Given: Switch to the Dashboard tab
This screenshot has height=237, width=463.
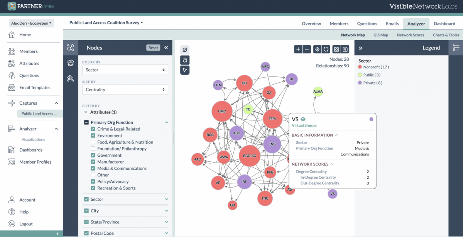Looking at the screenshot, I should tap(444, 24).
